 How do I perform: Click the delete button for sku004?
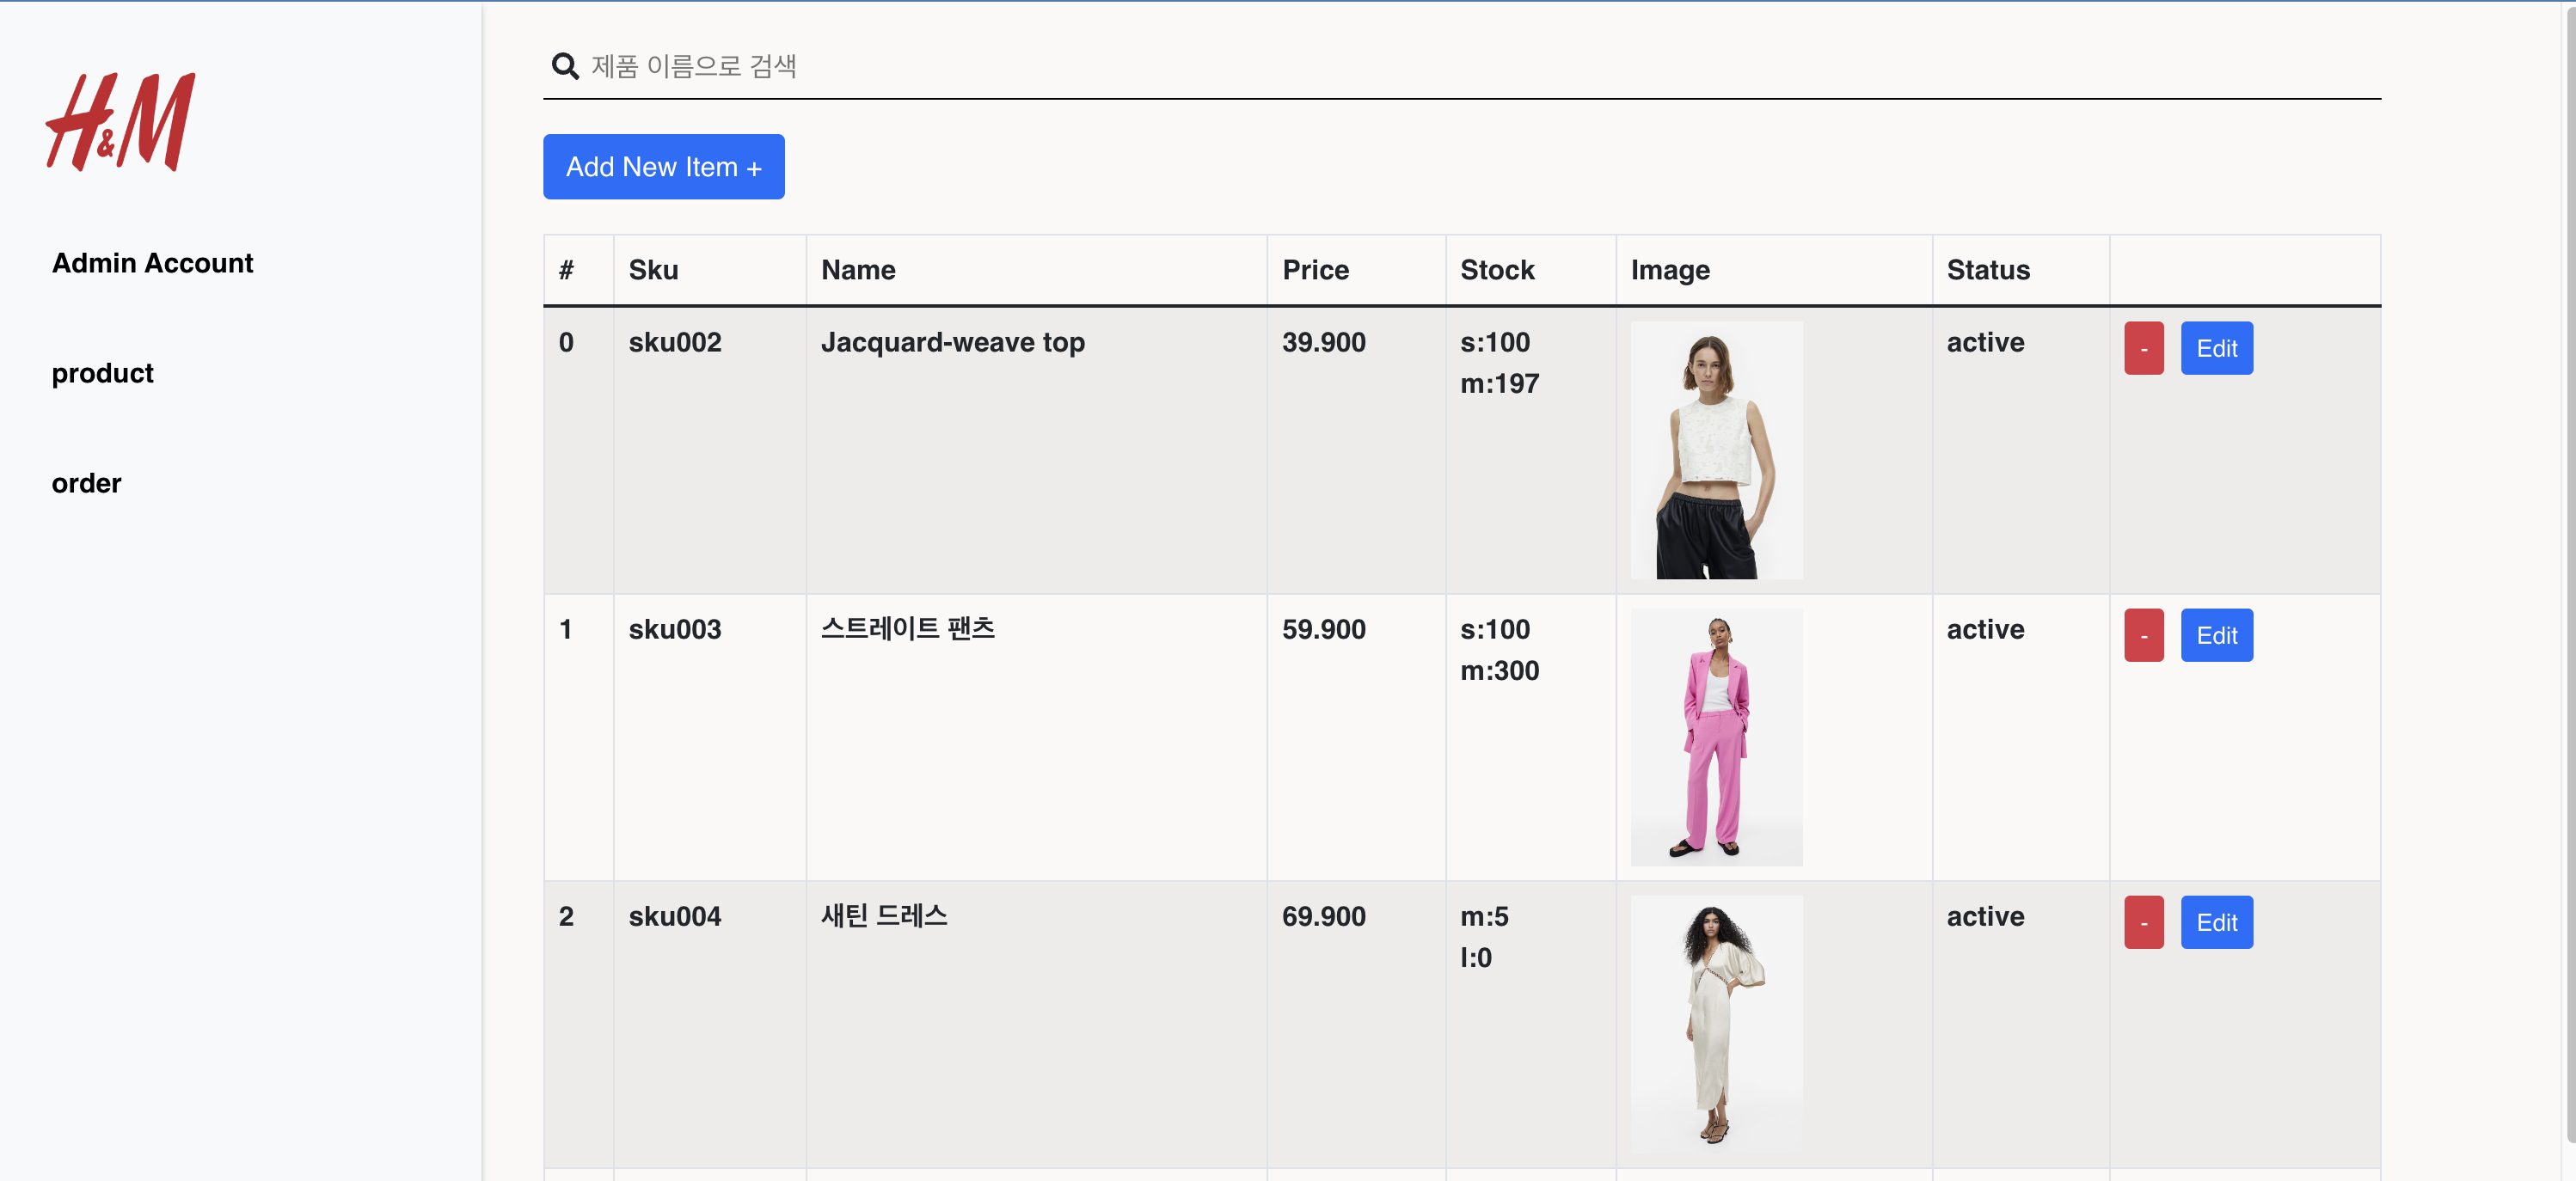pyautogui.click(x=2143, y=922)
